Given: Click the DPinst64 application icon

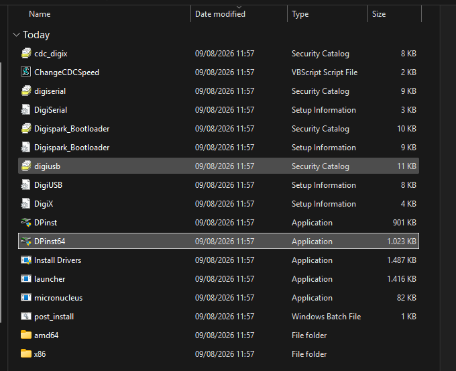Looking at the screenshot, I should coord(26,242).
